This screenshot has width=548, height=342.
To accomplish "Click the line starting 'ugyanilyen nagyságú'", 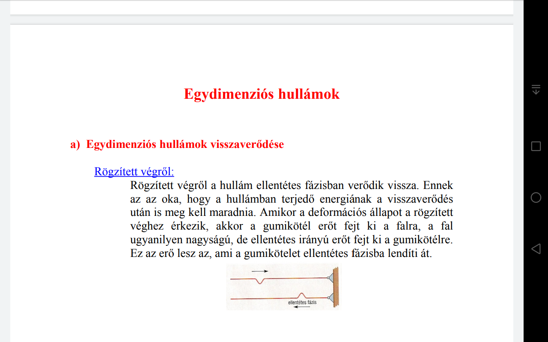I will (291, 240).
